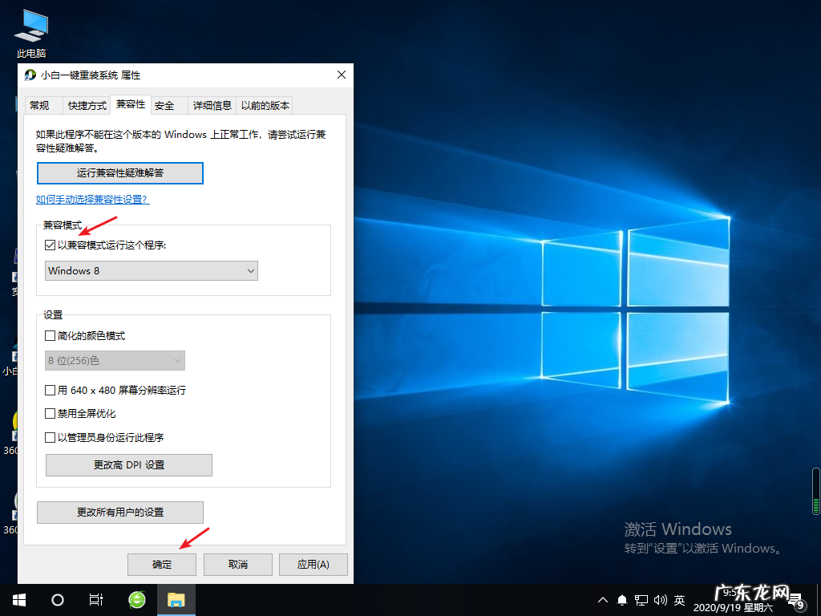Open Cortana search on the taskbar
Image resolution: width=821 pixels, height=616 pixels.
tap(56, 599)
